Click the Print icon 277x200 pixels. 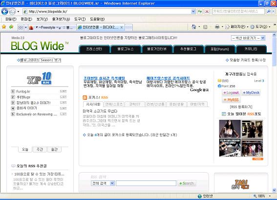tap(217, 27)
